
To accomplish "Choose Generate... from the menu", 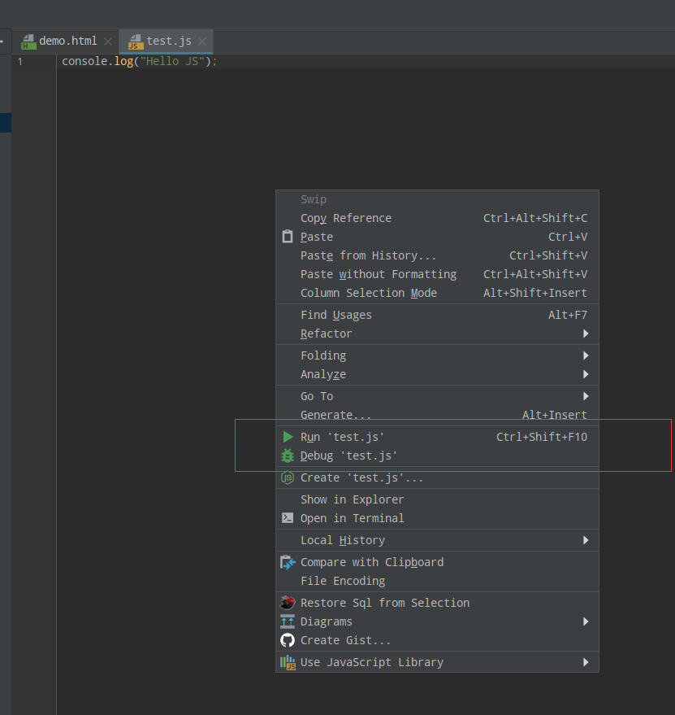I will 437,415.
